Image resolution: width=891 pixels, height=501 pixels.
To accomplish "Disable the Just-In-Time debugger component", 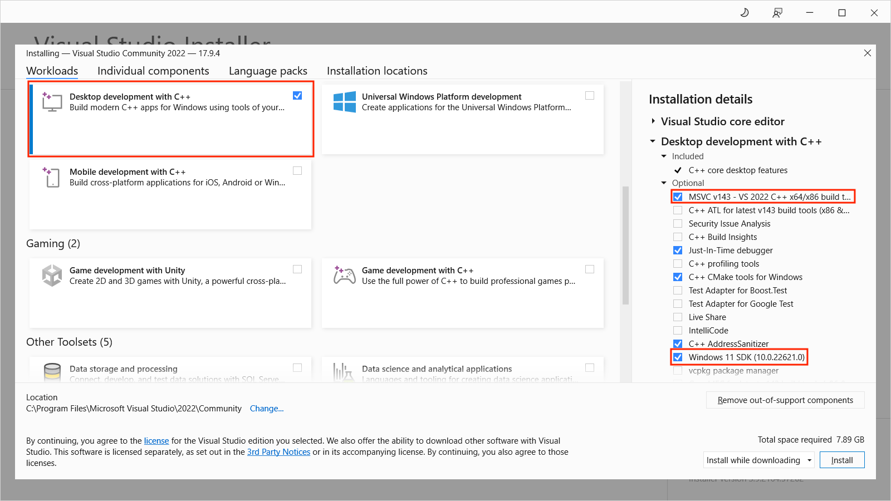I will (x=678, y=250).
